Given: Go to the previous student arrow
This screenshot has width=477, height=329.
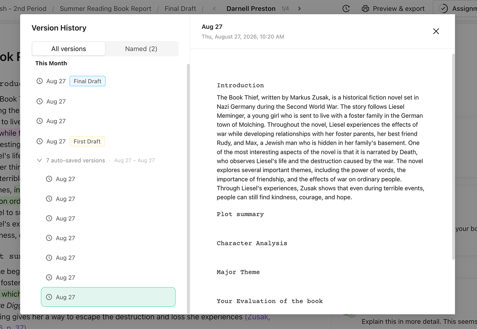Looking at the screenshot, I should point(214,9).
